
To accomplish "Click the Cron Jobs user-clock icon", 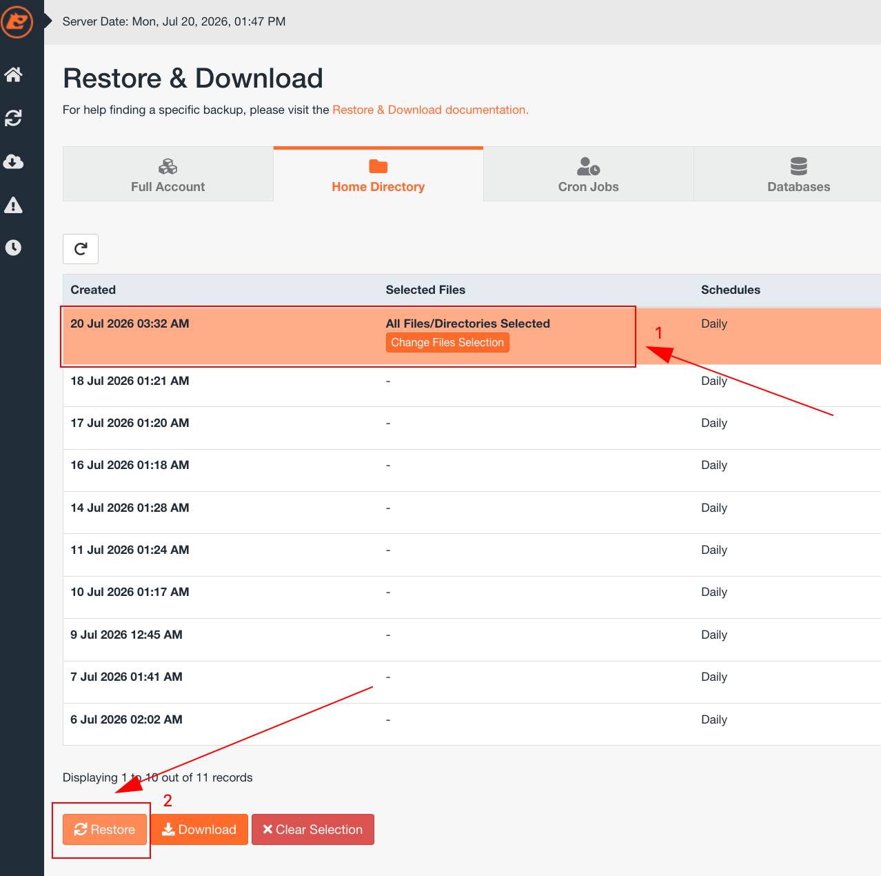I will pos(589,166).
